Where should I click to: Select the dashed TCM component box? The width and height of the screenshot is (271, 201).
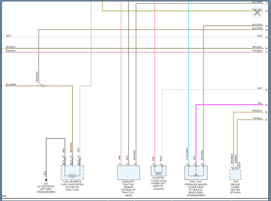tap(235, 175)
